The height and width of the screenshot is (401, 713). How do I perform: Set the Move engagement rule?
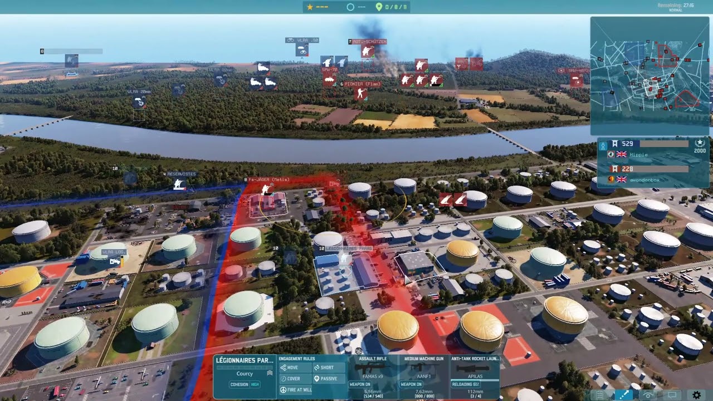295,368
